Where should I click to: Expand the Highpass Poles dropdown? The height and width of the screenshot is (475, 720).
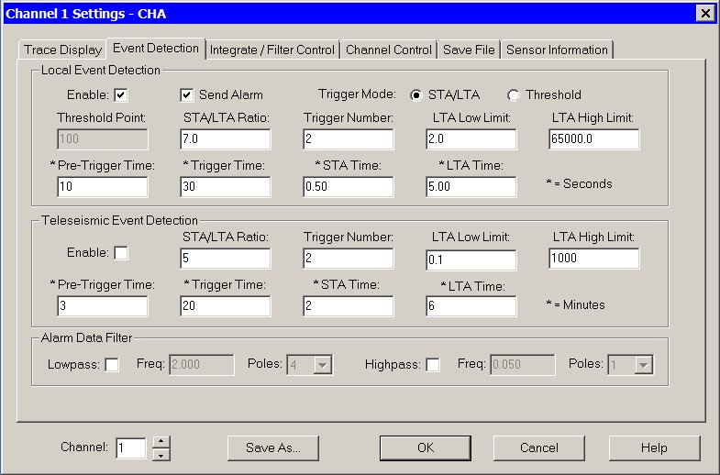click(643, 365)
